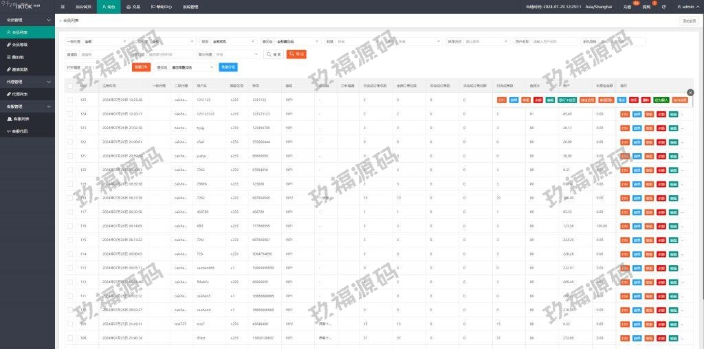Viewport: 704px width, 349px height.
Task: Tick the select-all checkbox in table header
Action: pos(70,86)
